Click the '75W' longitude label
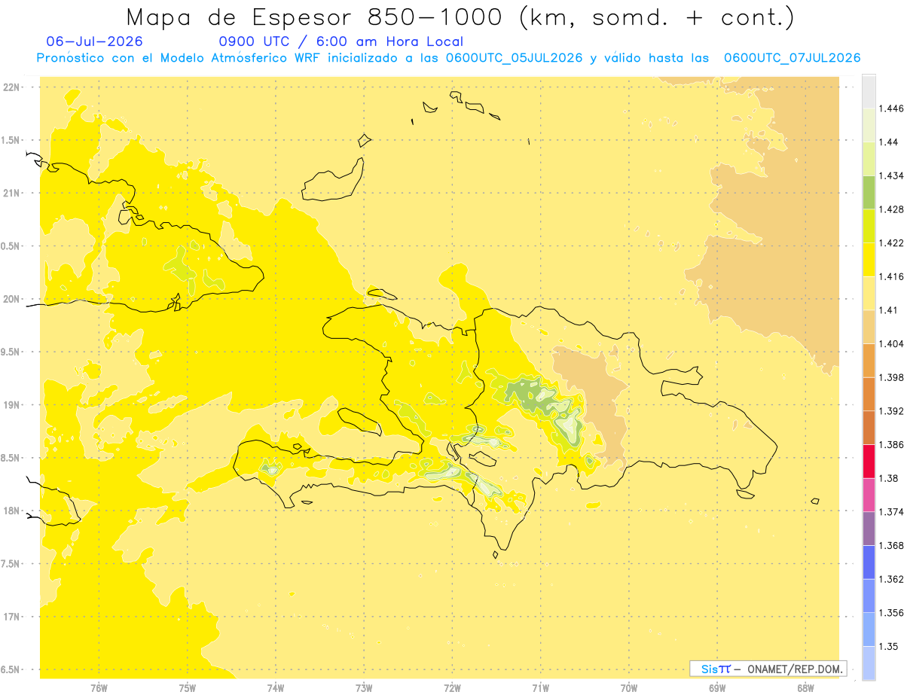Viewport: 904px width, 698px height. [188, 688]
